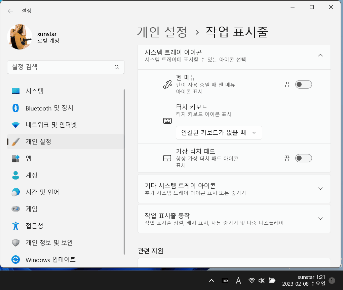Open Windows 업데이트 settings icon

[15, 259]
